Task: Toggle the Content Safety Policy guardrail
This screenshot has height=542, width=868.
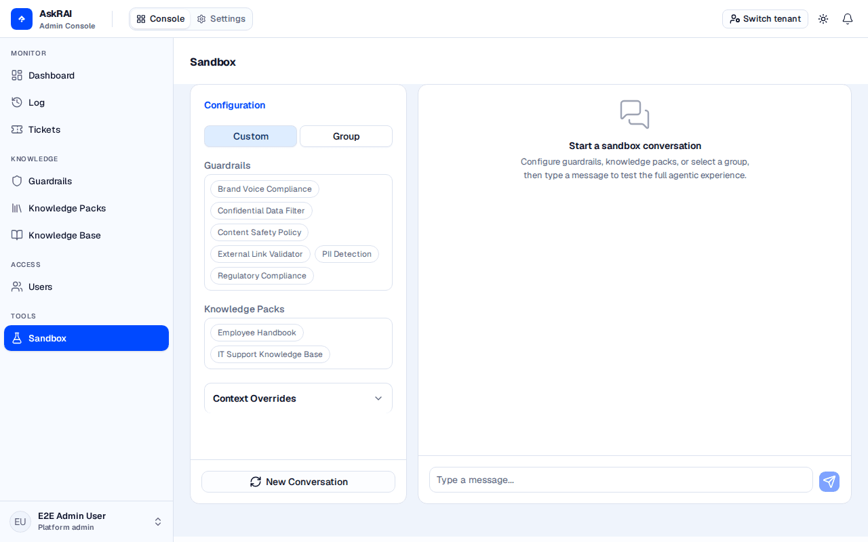Action: click(x=259, y=232)
